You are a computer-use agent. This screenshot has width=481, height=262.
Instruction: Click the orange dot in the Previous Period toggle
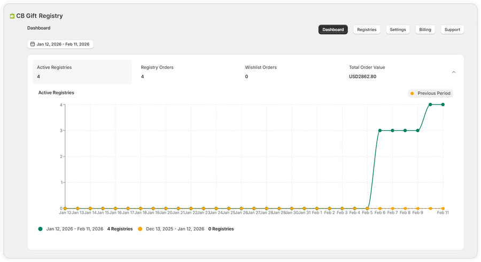(412, 93)
